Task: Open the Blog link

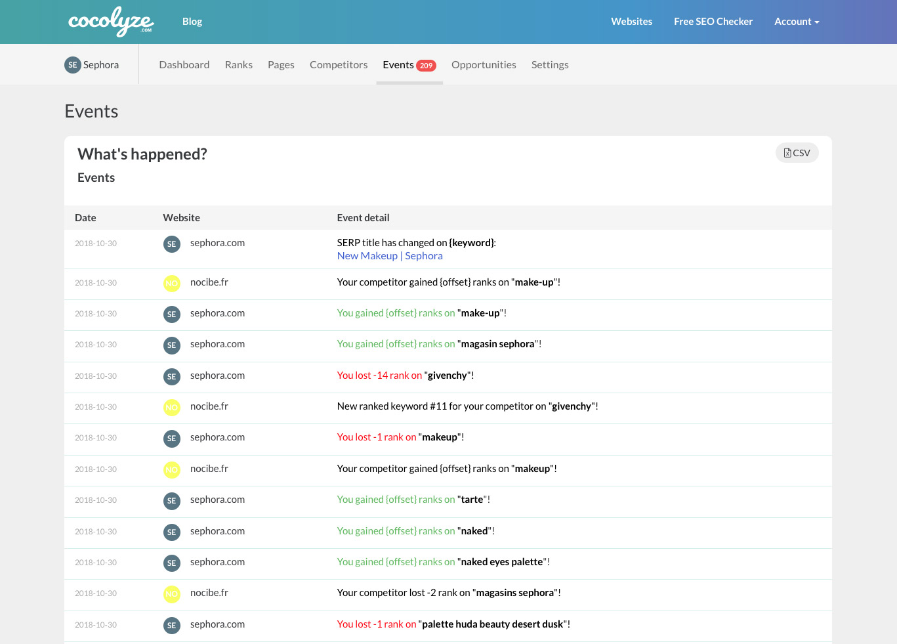Action: tap(192, 22)
